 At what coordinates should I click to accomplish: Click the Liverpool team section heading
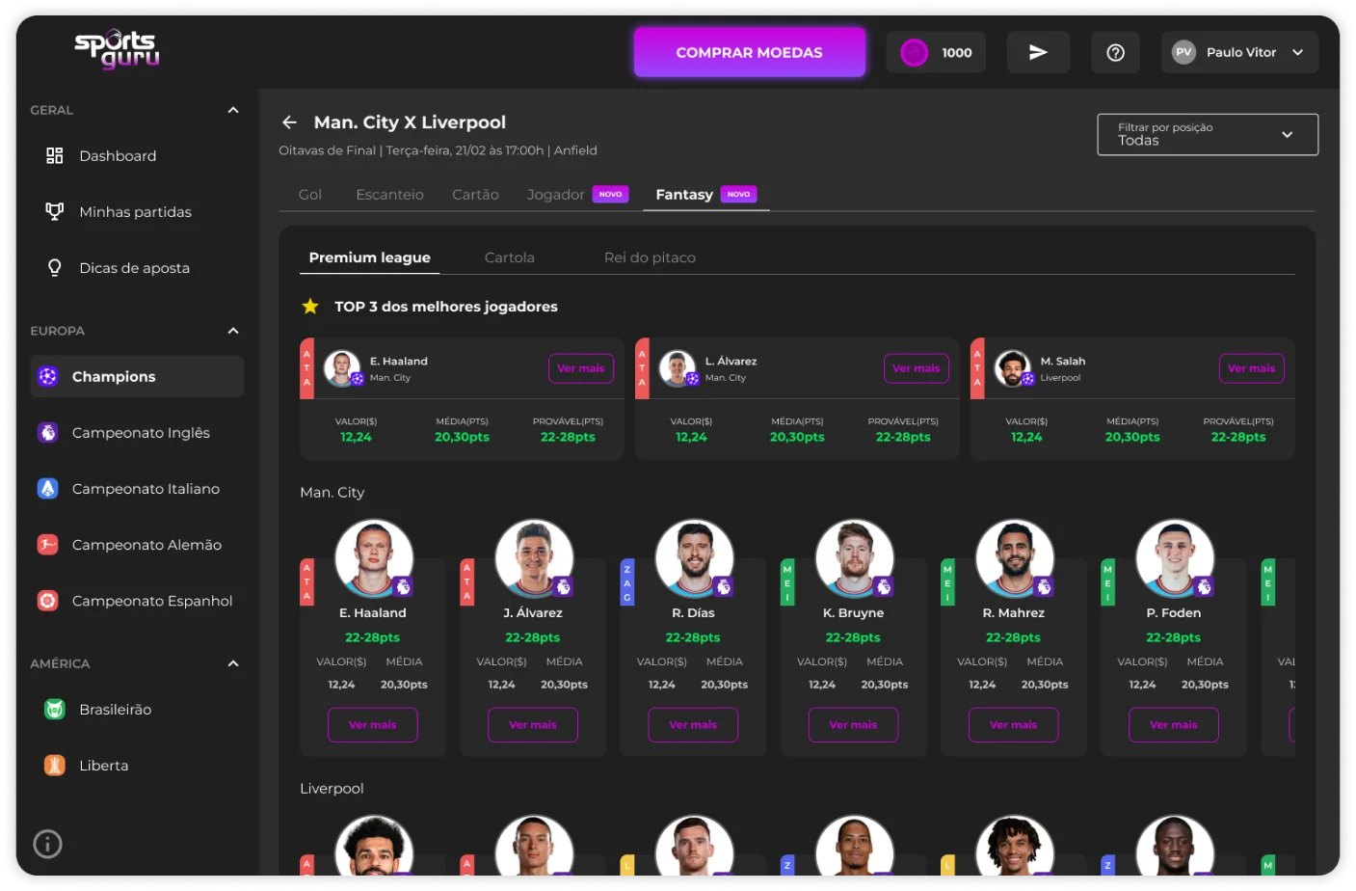click(332, 788)
